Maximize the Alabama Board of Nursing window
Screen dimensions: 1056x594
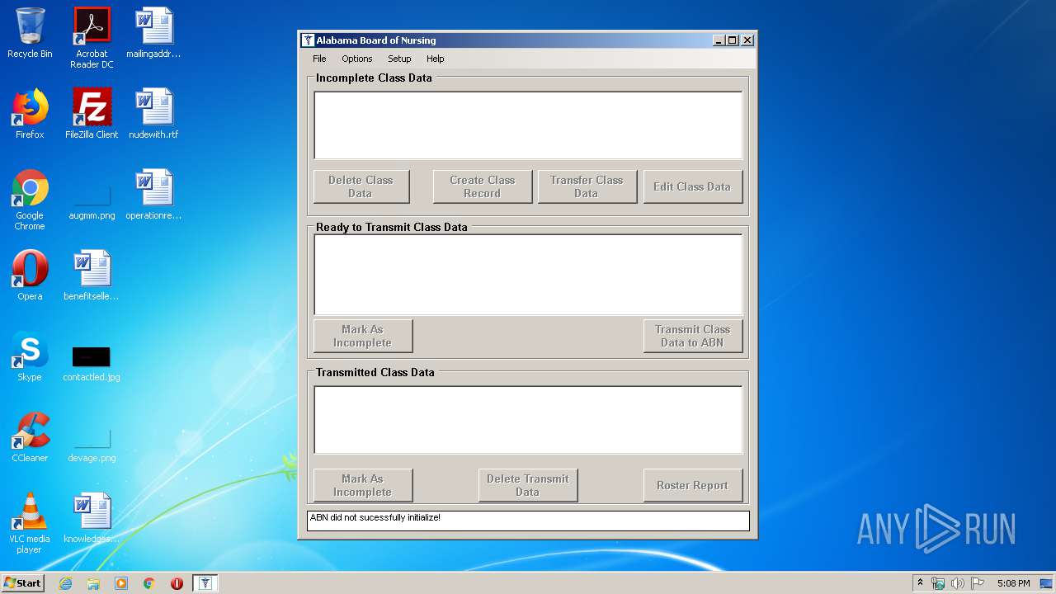click(732, 40)
